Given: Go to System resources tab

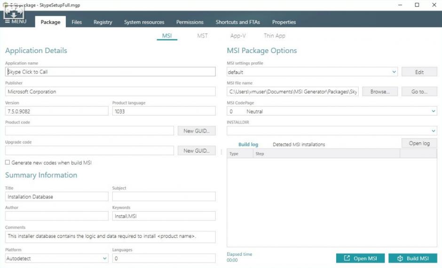Looking at the screenshot, I should [144, 22].
